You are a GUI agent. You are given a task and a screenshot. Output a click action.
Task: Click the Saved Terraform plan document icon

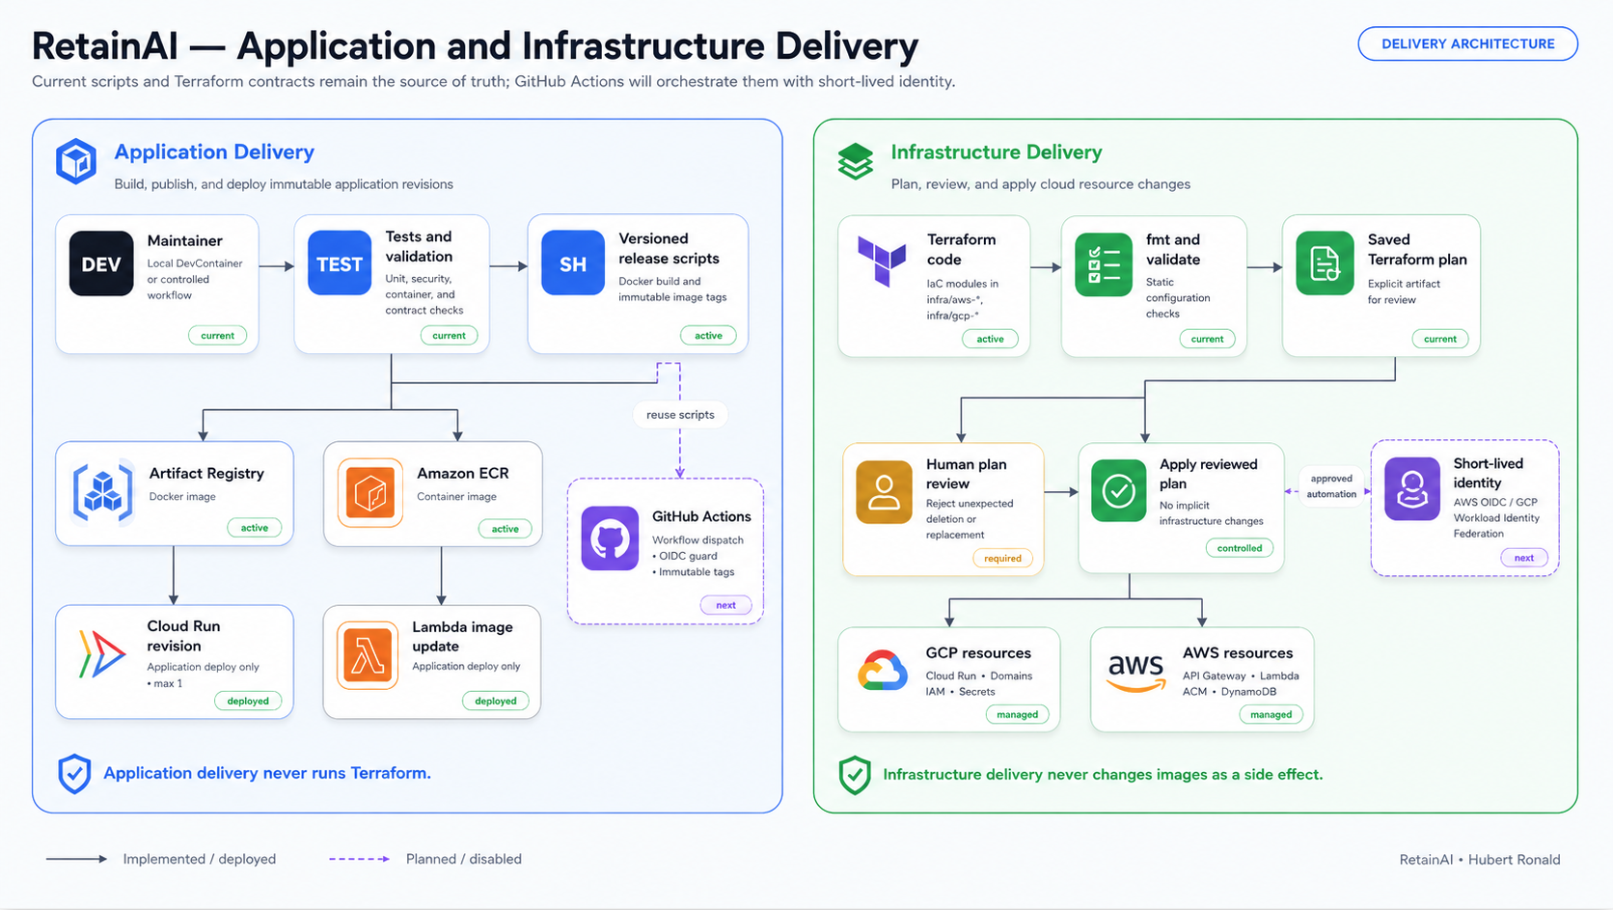click(1325, 262)
